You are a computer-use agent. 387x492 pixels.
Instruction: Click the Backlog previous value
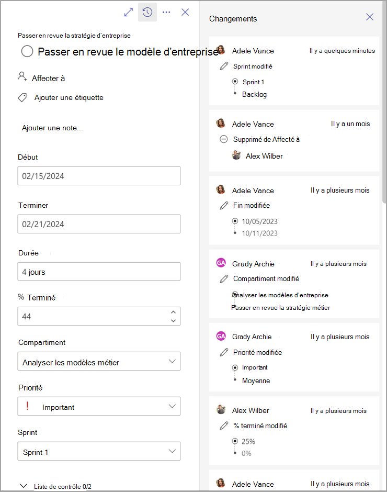pyautogui.click(x=254, y=94)
